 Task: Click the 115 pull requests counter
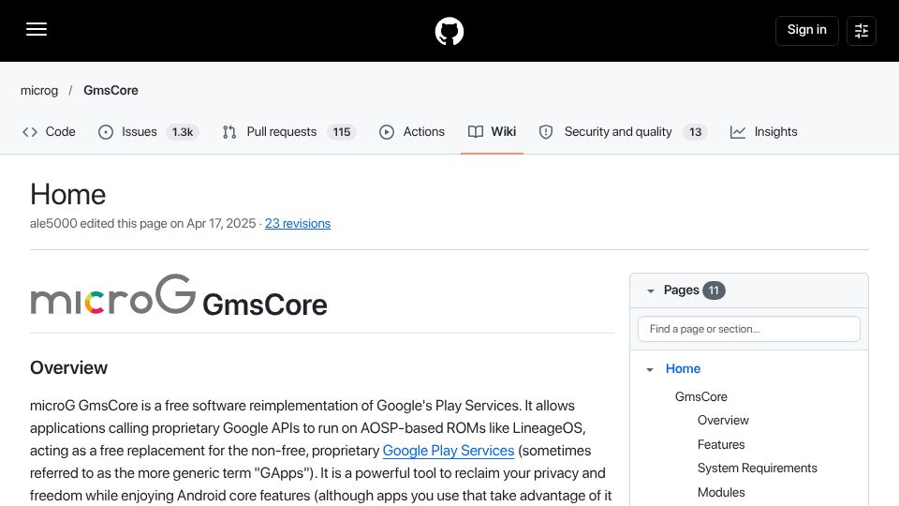point(342,132)
